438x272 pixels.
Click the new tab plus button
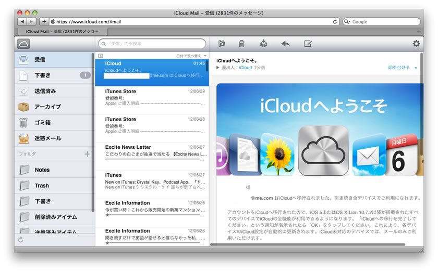419,31
